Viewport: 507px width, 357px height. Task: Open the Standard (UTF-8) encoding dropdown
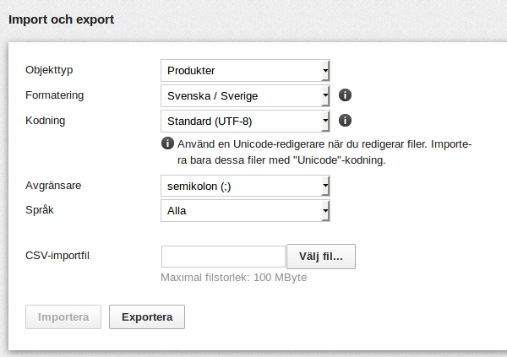tap(245, 122)
